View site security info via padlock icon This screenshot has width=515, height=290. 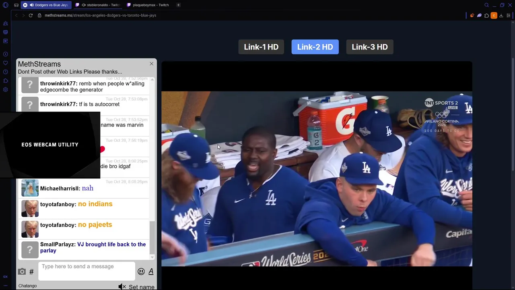pyautogui.click(x=39, y=15)
